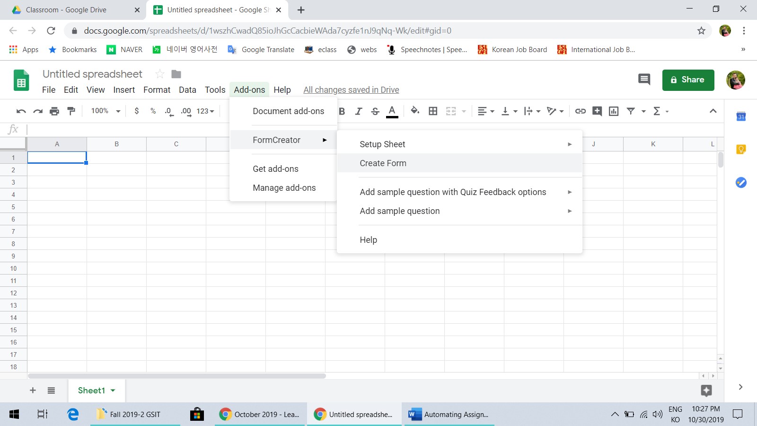Toggle italic formatting
This screenshot has width=757, height=426.
click(359, 111)
